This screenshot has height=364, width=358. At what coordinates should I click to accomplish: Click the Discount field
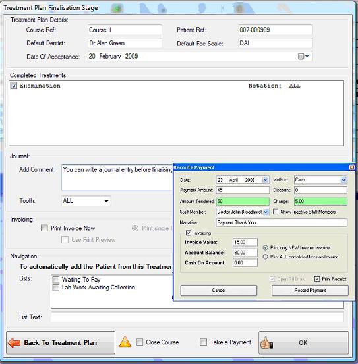click(x=320, y=190)
